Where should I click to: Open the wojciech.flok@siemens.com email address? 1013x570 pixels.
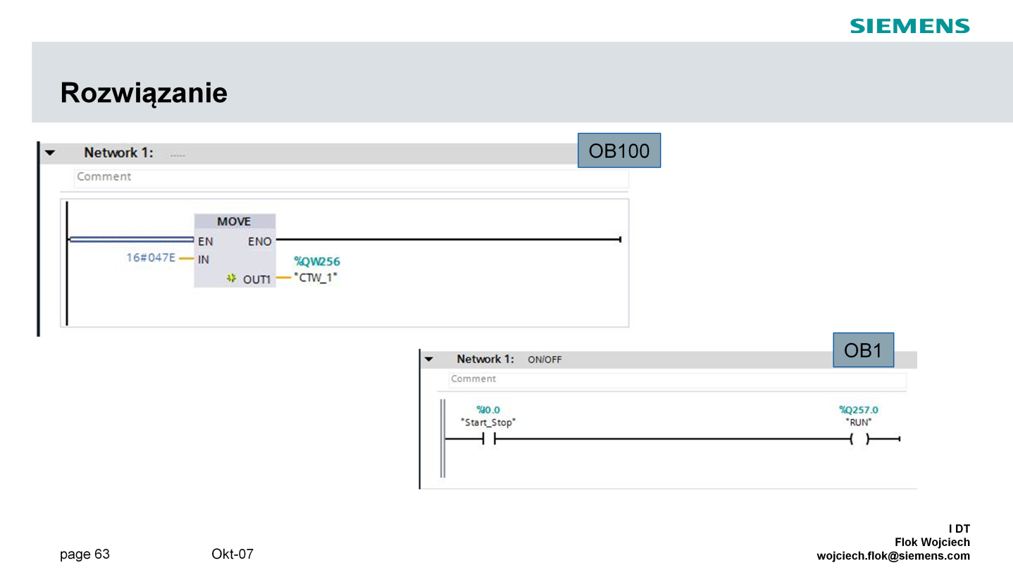click(x=893, y=556)
